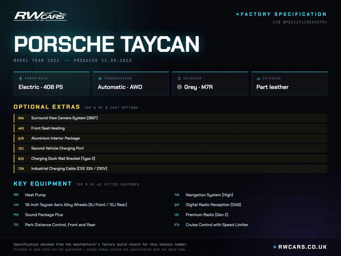Viewport: 341px width, 256px height.
Task: Click the Optional Extras heading
Action: pyautogui.click(x=47, y=107)
